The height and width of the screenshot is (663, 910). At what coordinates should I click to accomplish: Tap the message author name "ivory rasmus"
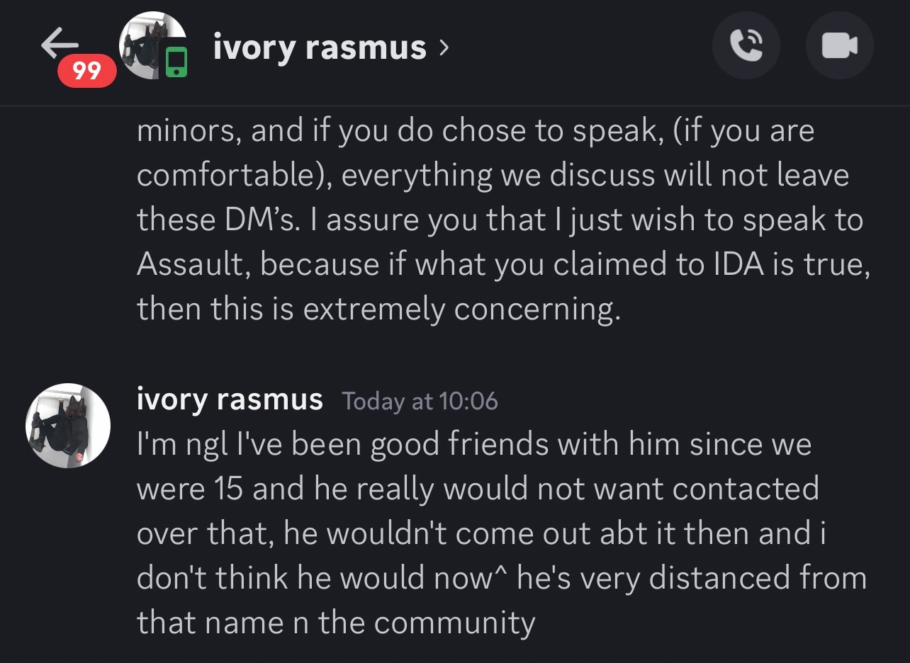[x=230, y=400]
